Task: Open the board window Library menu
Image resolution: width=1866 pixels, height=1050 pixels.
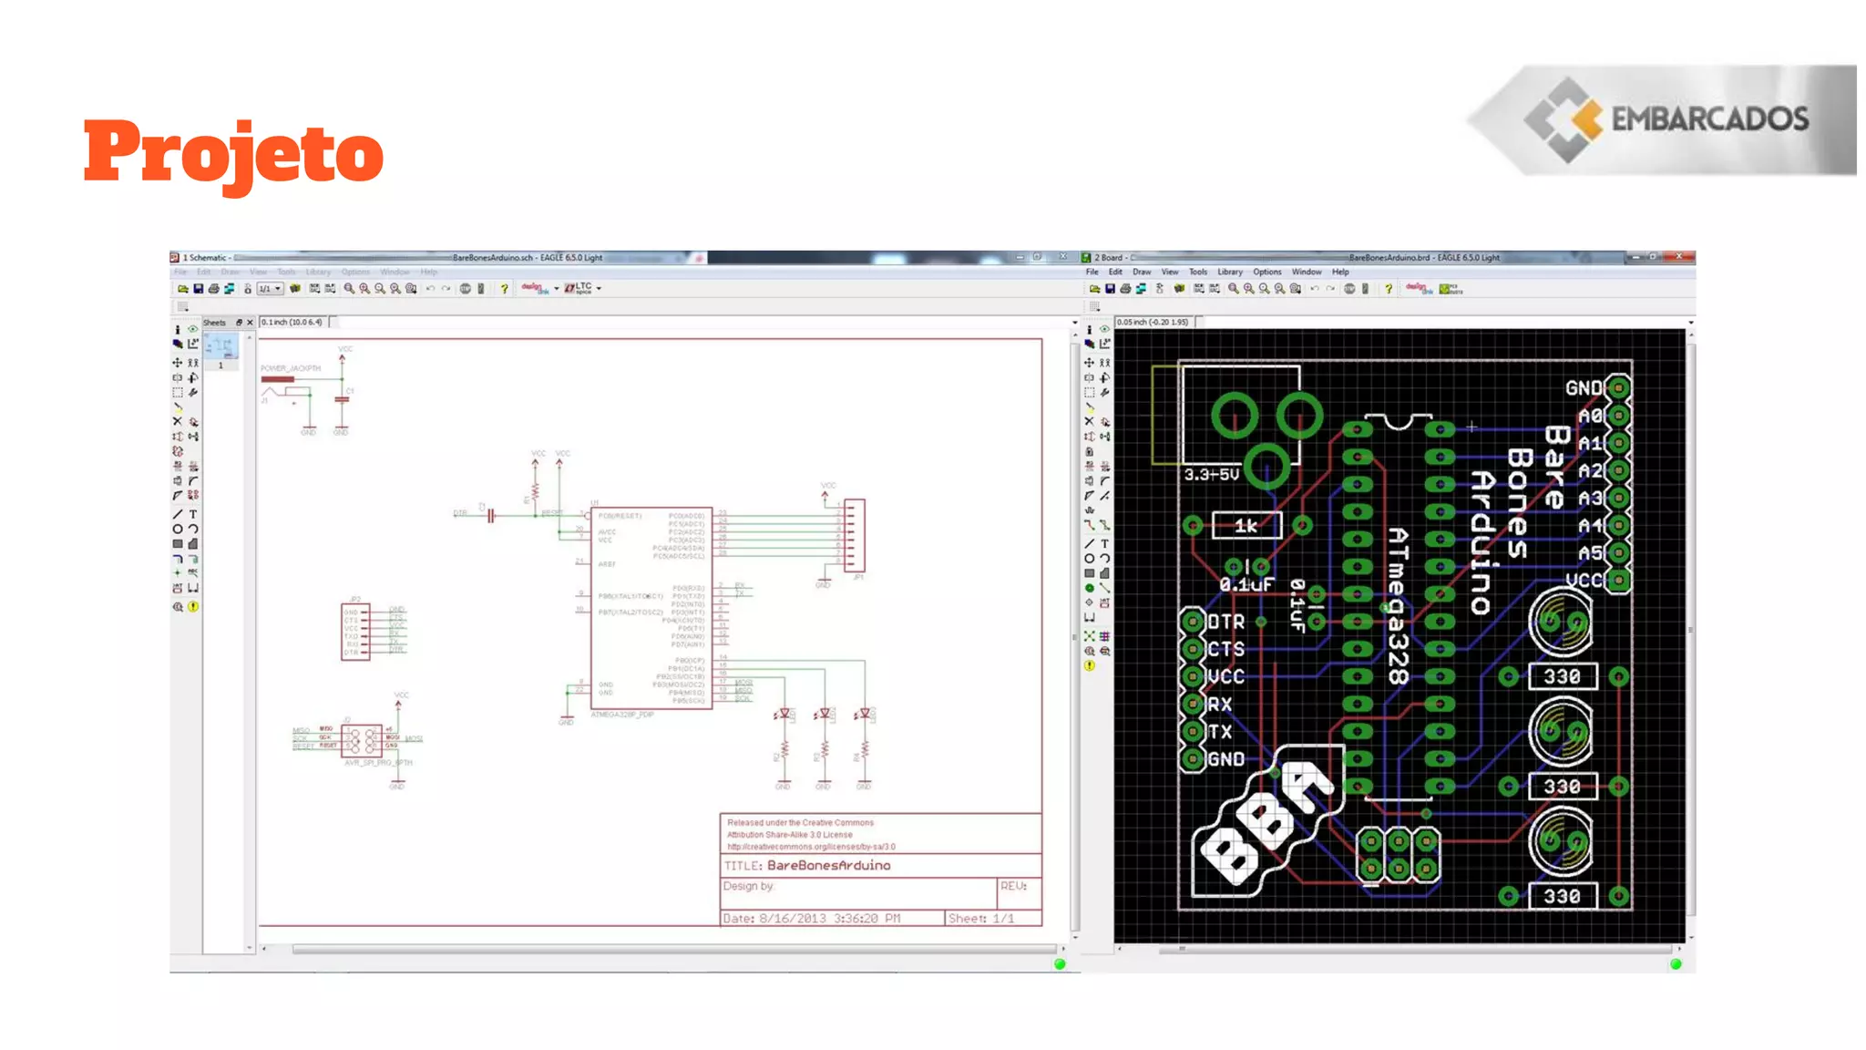Action: [1229, 272]
